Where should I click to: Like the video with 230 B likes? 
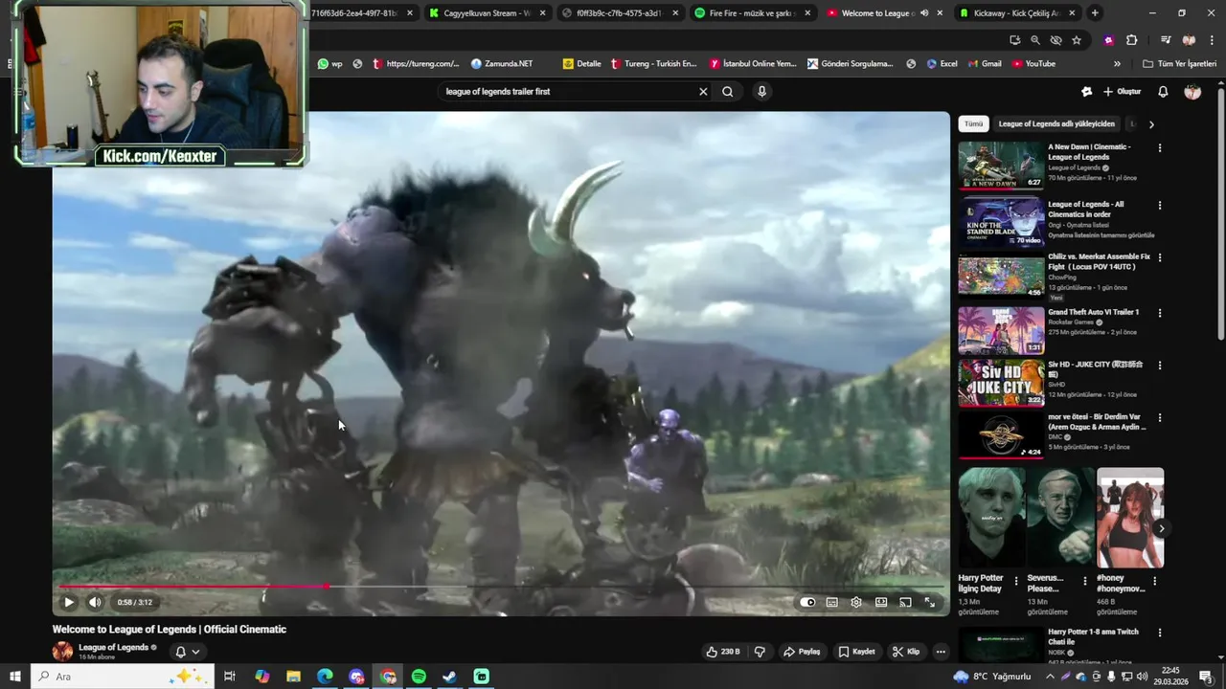click(x=722, y=652)
